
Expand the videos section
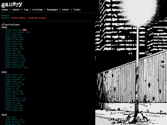[x=5, y=18]
